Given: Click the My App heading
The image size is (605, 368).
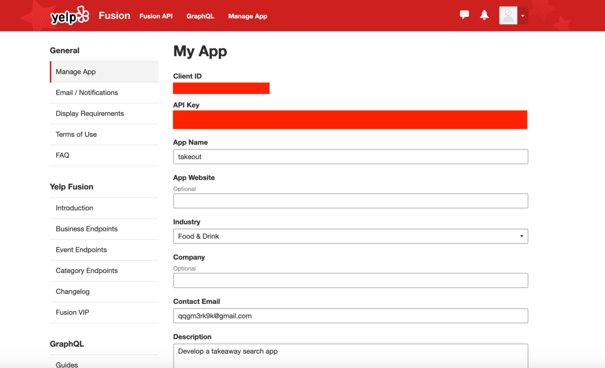Looking at the screenshot, I should pyautogui.click(x=200, y=51).
